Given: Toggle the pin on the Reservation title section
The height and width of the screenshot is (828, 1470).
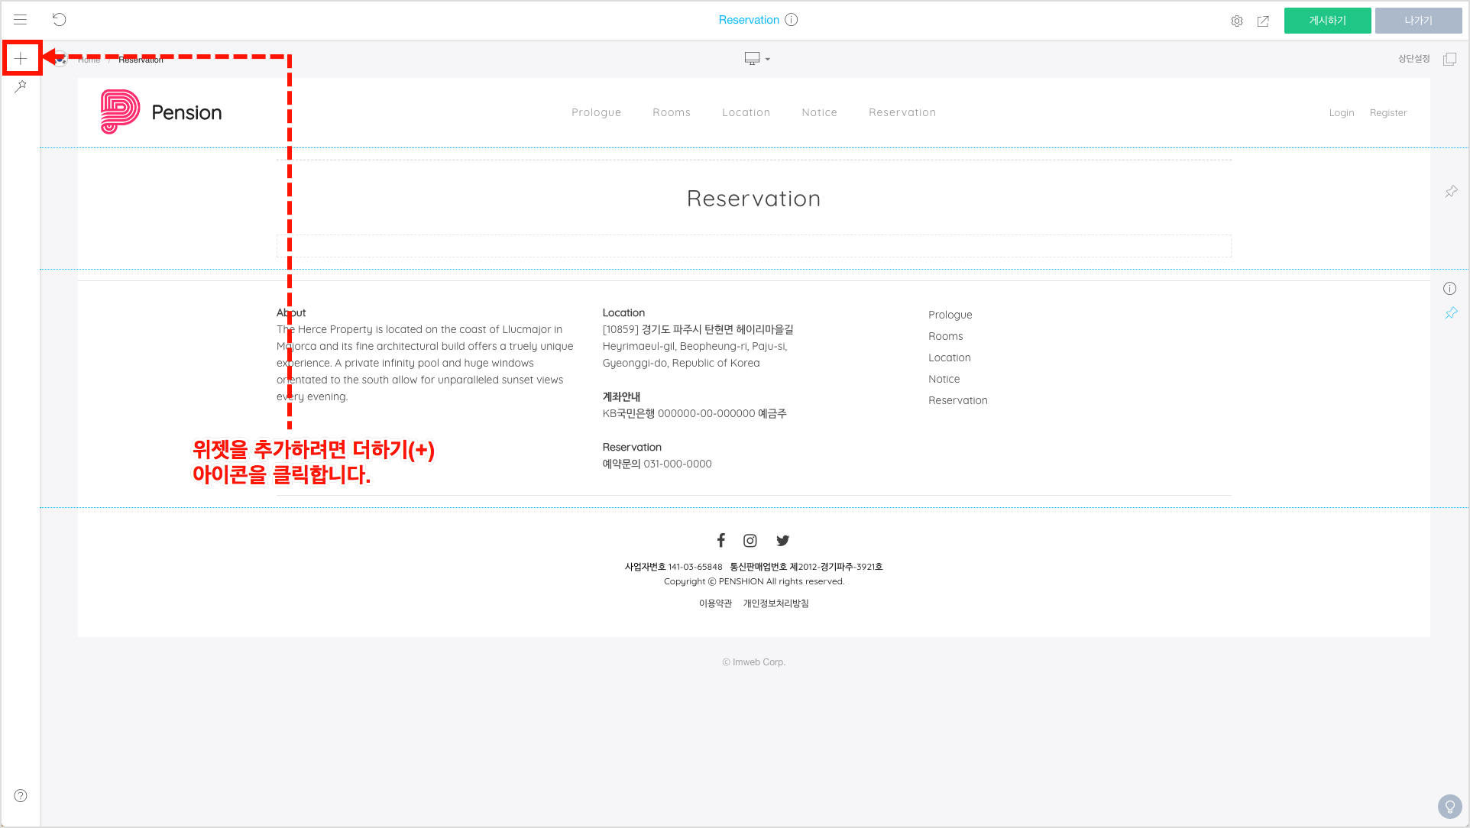Looking at the screenshot, I should 1451,192.
